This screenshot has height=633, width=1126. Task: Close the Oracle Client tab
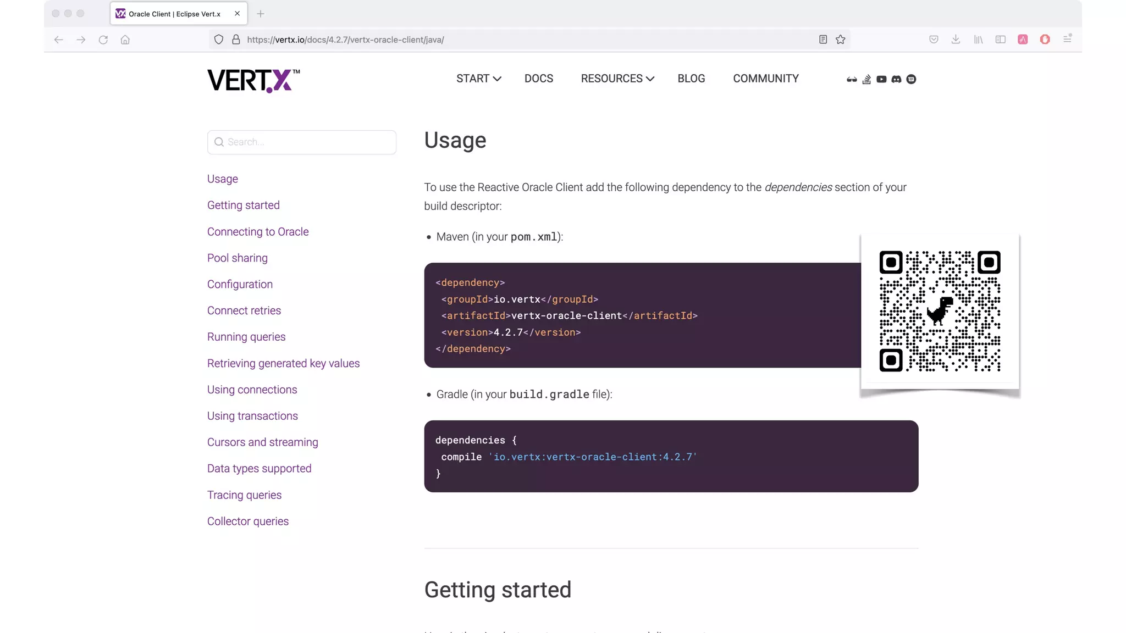click(x=237, y=14)
